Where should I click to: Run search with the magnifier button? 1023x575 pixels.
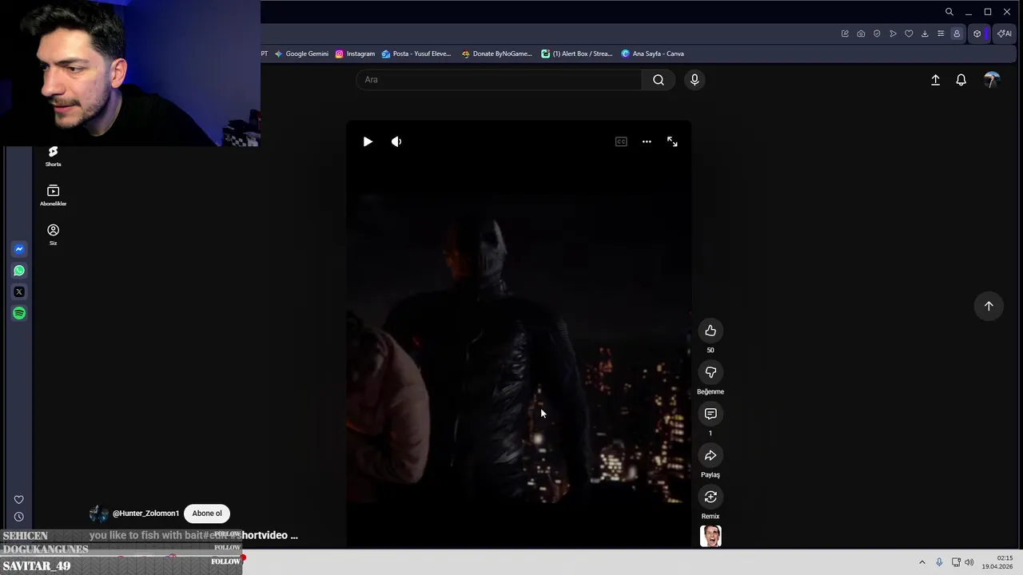[659, 80]
